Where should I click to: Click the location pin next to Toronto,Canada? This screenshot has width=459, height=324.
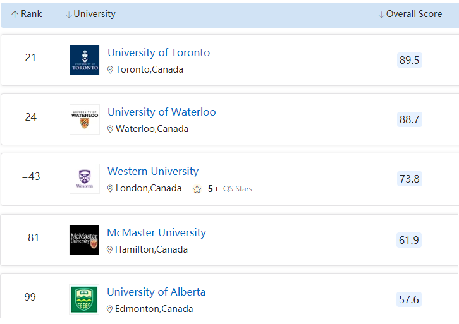(x=110, y=70)
